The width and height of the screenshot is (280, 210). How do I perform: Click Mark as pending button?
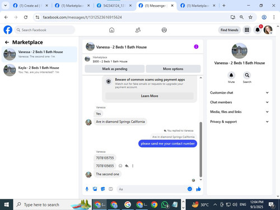tap(115, 69)
